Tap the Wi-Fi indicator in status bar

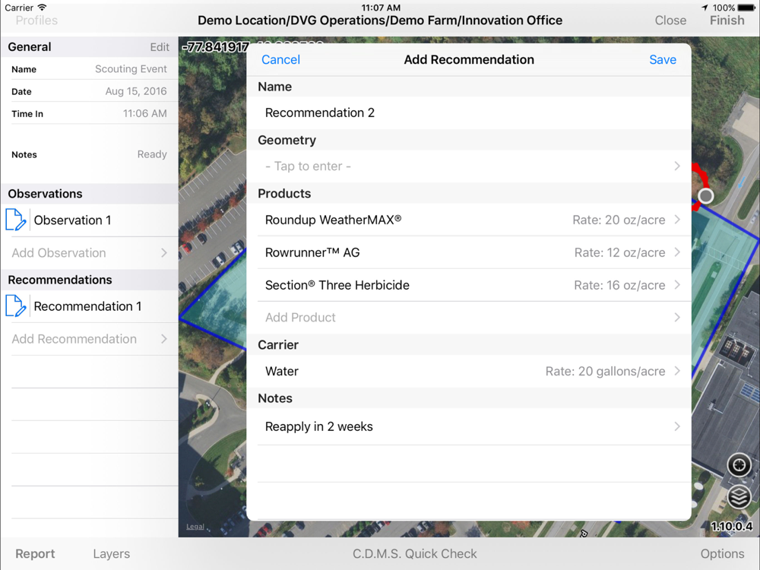click(x=42, y=8)
